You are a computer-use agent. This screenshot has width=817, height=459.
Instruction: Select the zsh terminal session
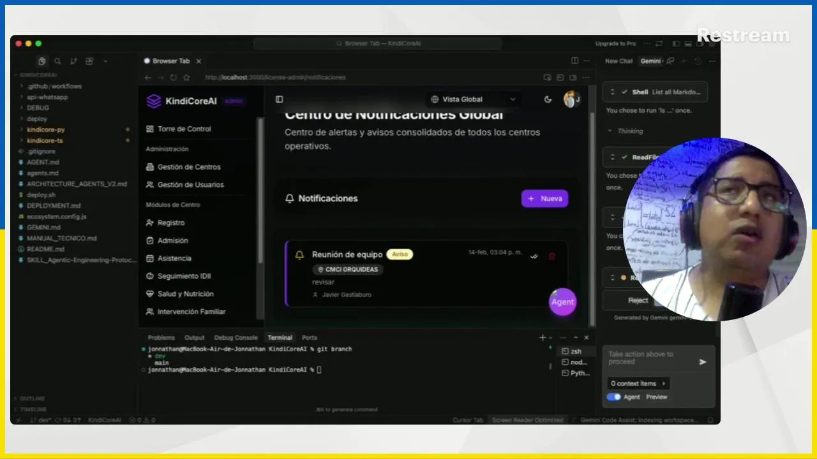point(576,351)
